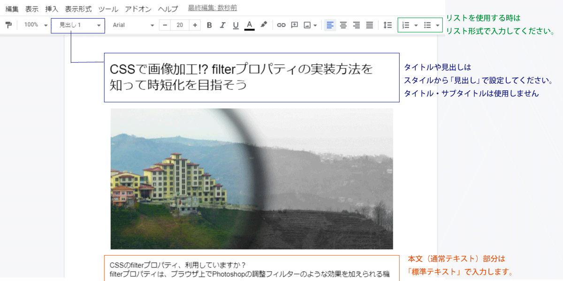Toggle underline formatting
The image size is (563, 281).
[x=236, y=25]
